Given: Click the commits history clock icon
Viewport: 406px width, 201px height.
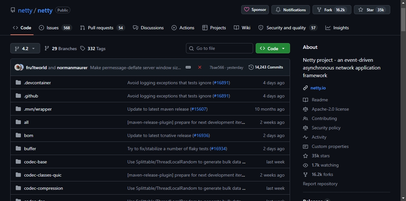Looking at the screenshot, I should coord(251,67).
